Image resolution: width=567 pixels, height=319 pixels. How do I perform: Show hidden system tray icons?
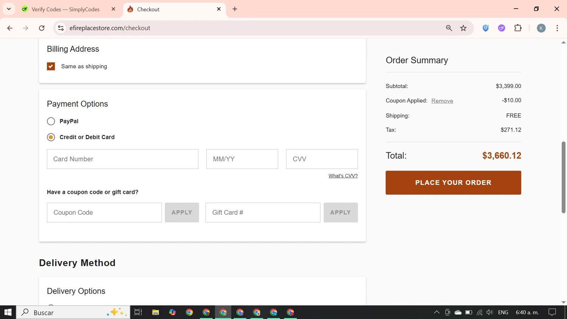[x=437, y=312]
